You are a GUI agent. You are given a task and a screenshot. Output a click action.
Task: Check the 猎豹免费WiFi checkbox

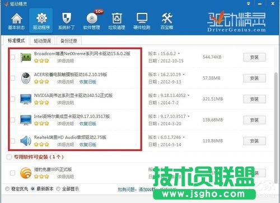coord(12,173)
